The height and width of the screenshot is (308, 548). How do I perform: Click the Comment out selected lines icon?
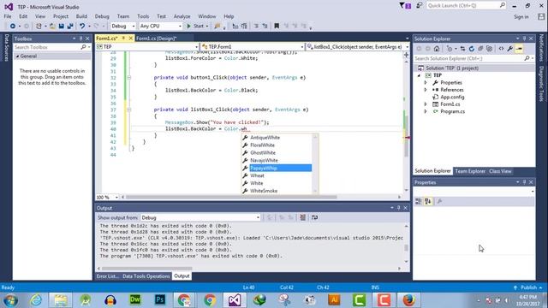tap(256, 27)
